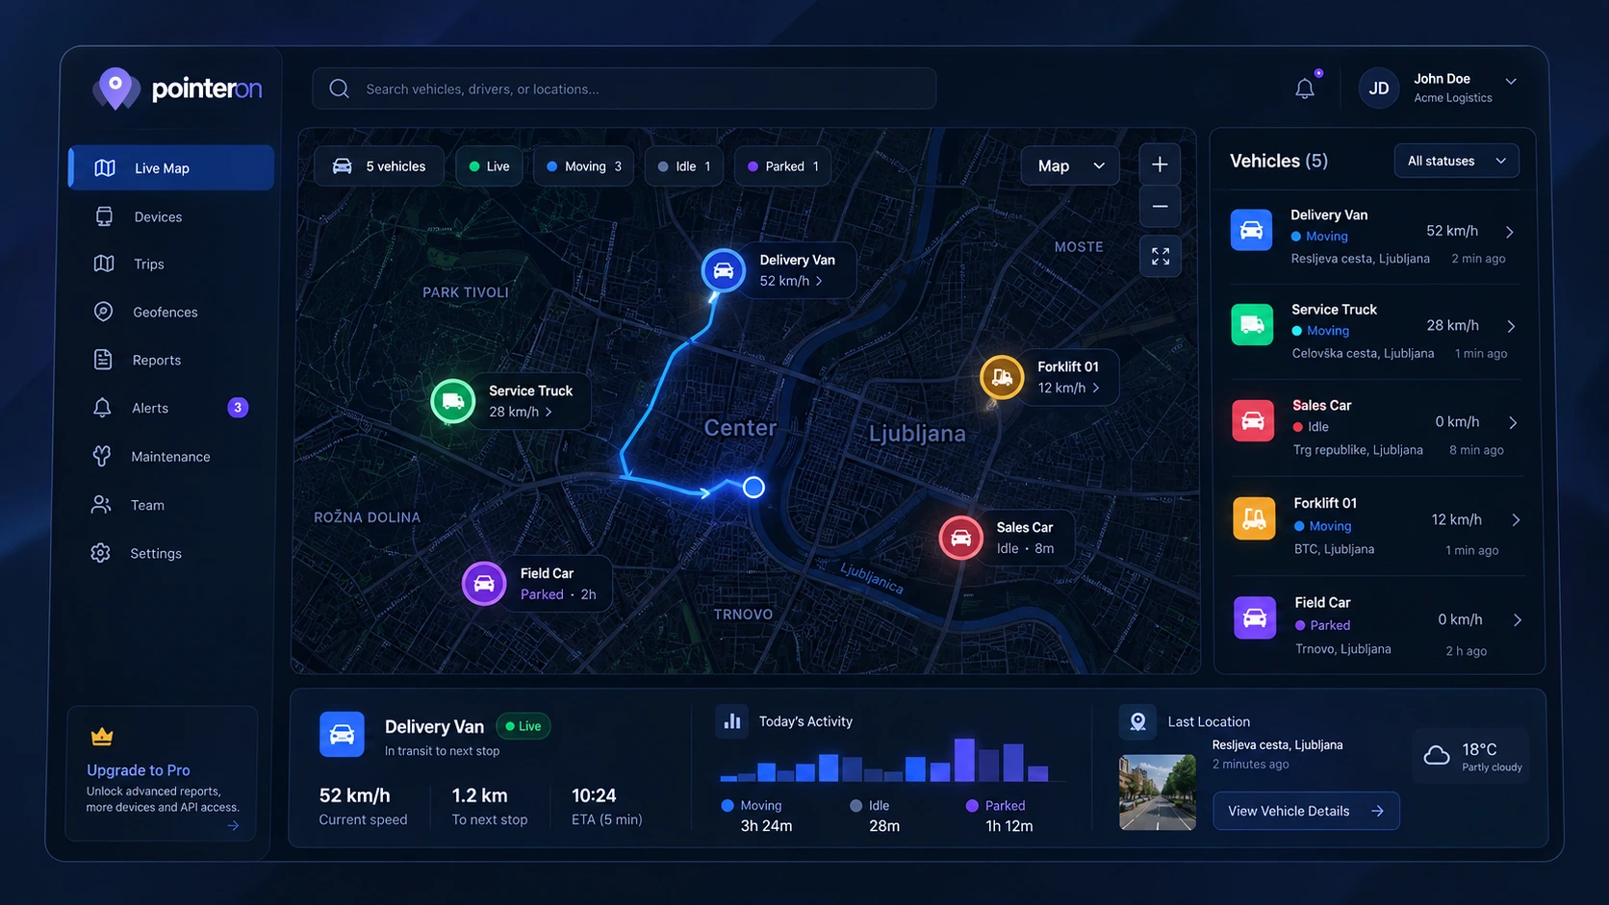Open the Map type dropdown
Viewport: 1609px width, 905px height.
tap(1070, 166)
